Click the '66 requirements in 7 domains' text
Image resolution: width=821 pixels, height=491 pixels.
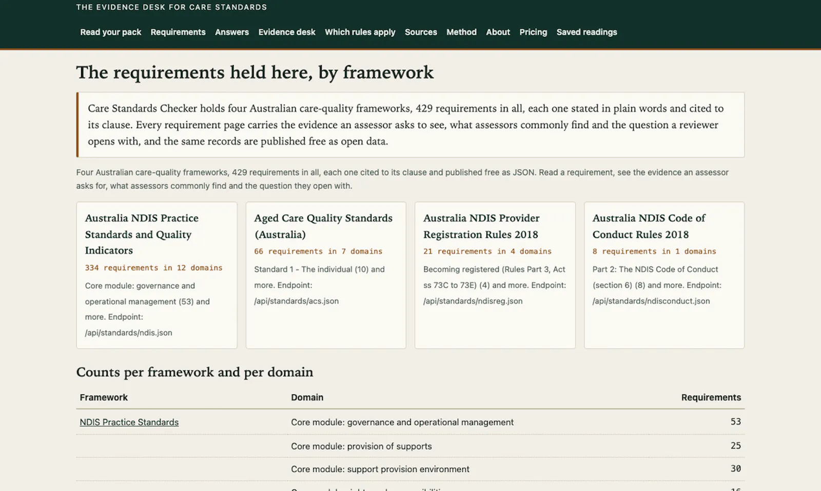point(318,251)
